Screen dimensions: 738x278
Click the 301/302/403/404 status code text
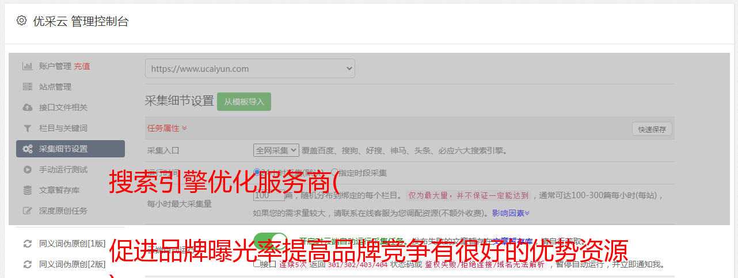point(357,265)
